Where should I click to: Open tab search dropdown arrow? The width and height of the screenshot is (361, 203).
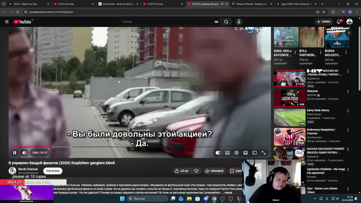pyautogui.click(x=3, y=4)
